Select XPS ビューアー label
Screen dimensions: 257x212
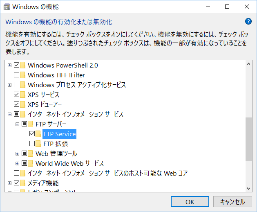tap(45, 104)
